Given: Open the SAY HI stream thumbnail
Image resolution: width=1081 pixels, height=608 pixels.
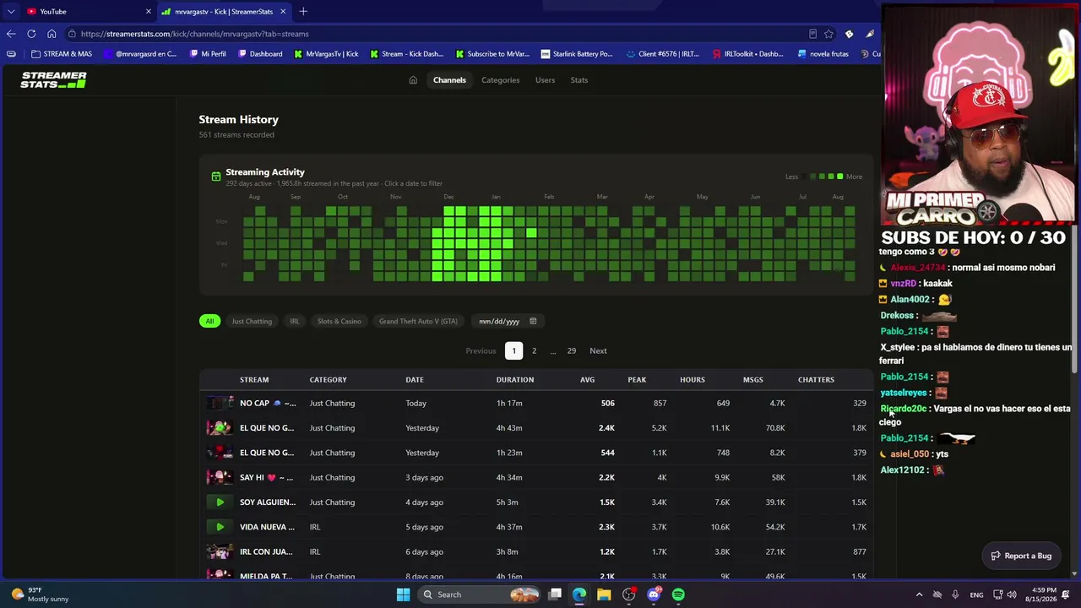Looking at the screenshot, I should tap(220, 477).
